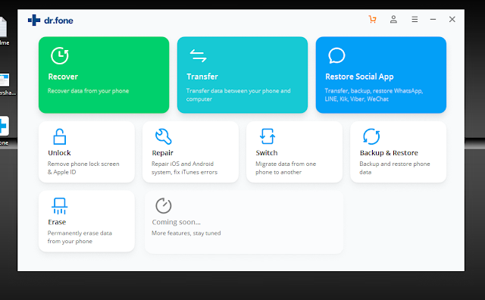This screenshot has width=485, height=300.
Task: Open the Repair wrench icon
Action: [164, 136]
